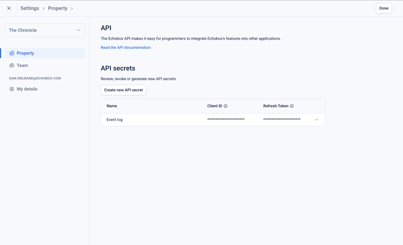Click the Done button
403x245 pixels.
tap(384, 8)
